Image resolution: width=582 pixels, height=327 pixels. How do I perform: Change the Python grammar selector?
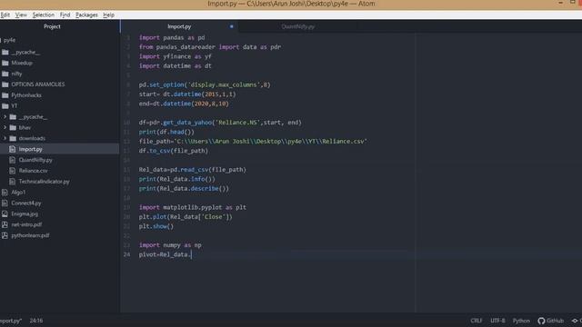pos(521,321)
